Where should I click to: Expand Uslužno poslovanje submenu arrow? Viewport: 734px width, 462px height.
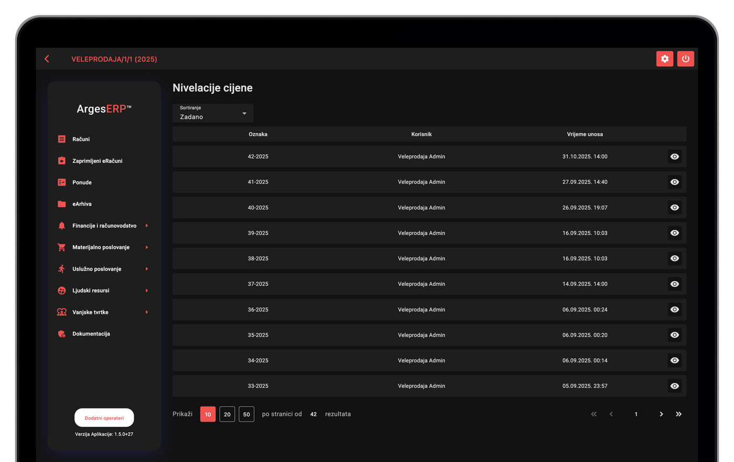click(147, 268)
